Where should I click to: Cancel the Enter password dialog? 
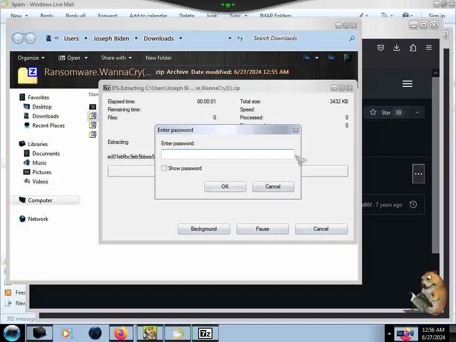(273, 187)
